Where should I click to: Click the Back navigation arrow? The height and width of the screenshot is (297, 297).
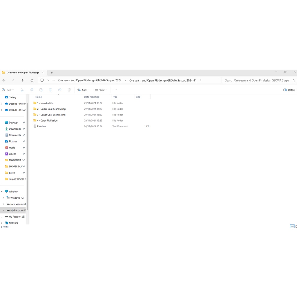4,80
